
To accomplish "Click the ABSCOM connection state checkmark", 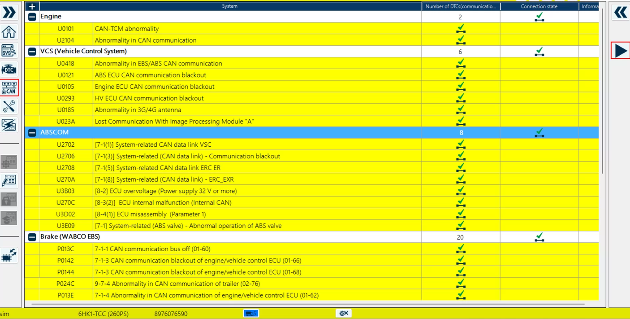I will click(x=539, y=133).
